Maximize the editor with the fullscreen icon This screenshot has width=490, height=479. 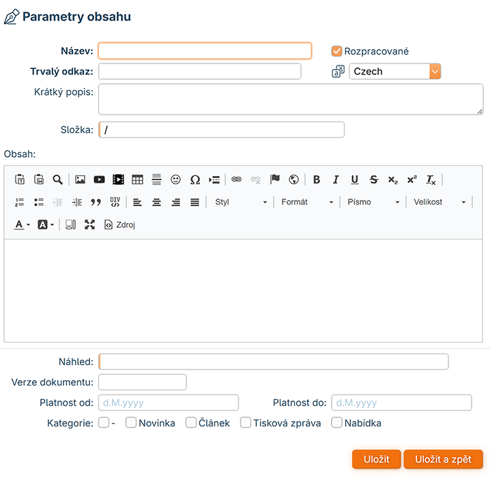click(x=89, y=224)
